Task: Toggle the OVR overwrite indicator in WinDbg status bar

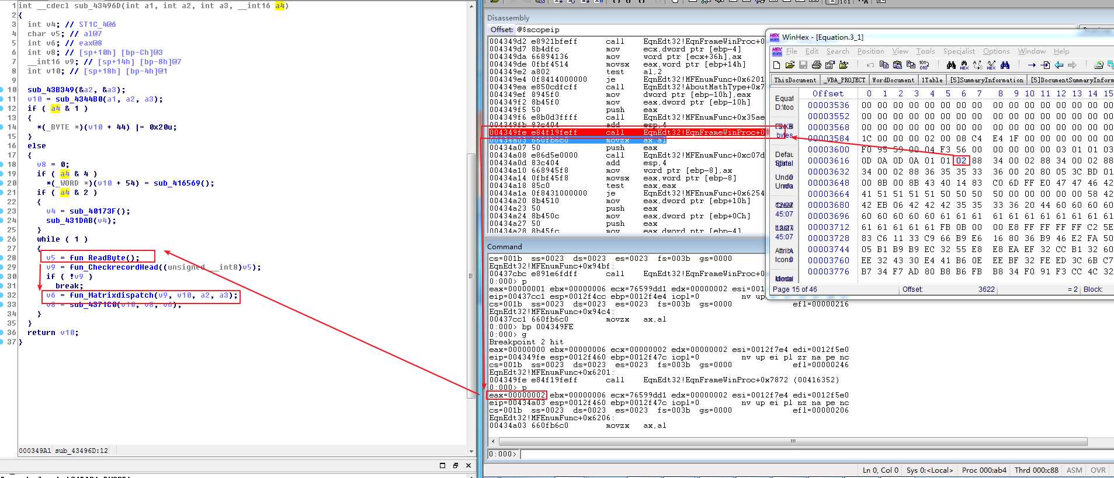Action: 1098,470
